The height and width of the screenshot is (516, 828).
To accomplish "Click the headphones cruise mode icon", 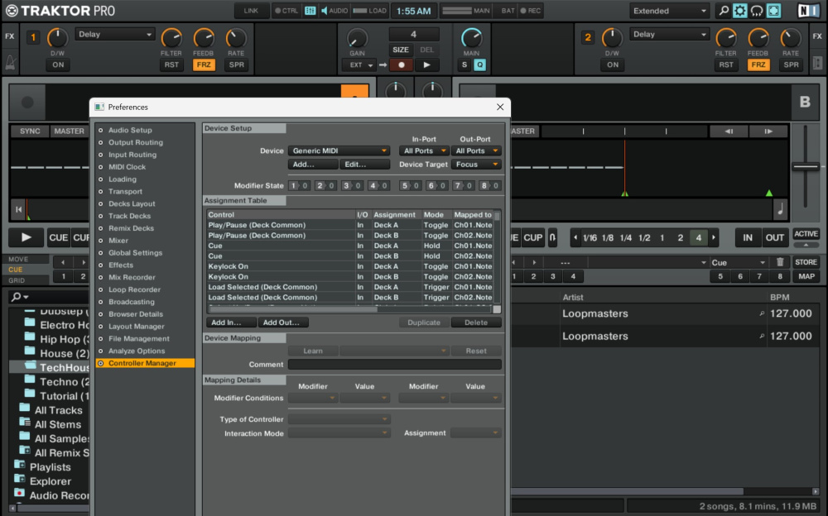I will click(757, 11).
